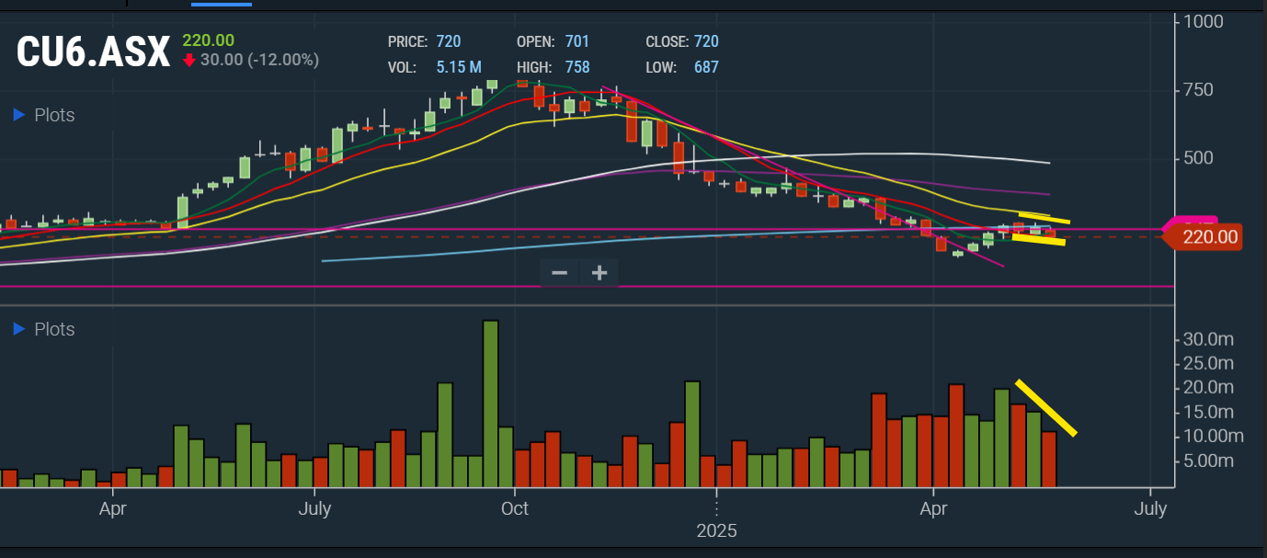The height and width of the screenshot is (558, 1267).
Task: Expand the Plots menu on volume chart
Action: (x=43, y=329)
